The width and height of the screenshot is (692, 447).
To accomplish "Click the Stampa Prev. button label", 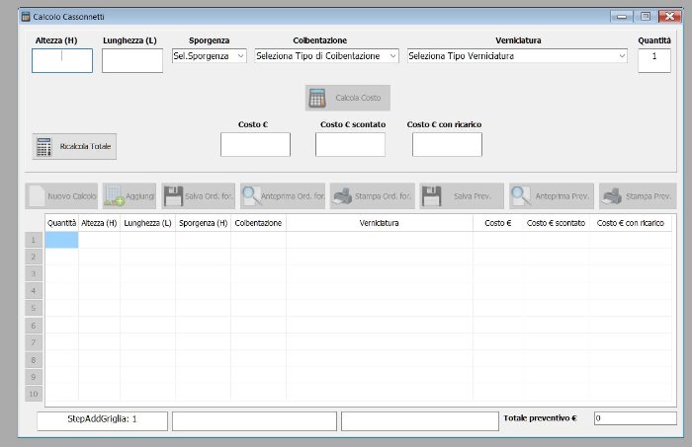I will [649, 196].
